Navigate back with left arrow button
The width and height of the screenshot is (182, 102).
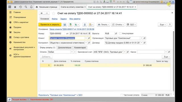click(x=42, y=13)
